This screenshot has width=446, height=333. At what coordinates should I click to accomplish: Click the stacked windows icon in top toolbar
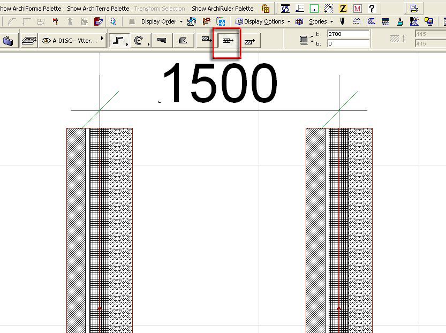[x=414, y=9]
